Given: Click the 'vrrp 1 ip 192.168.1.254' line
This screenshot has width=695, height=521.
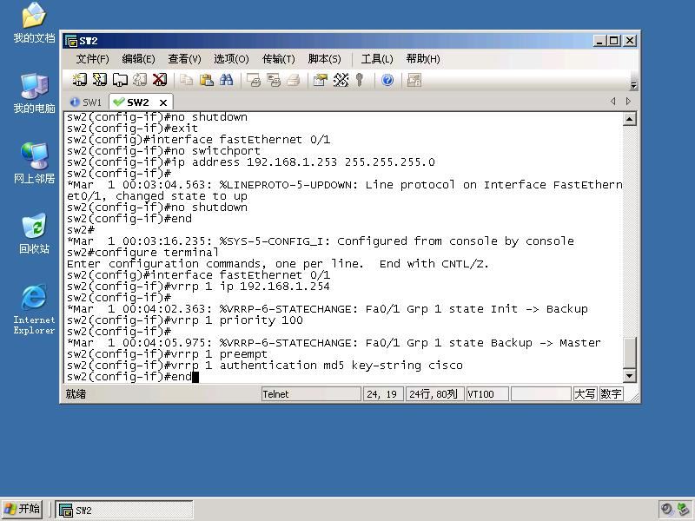Looking at the screenshot, I should coord(198,287).
